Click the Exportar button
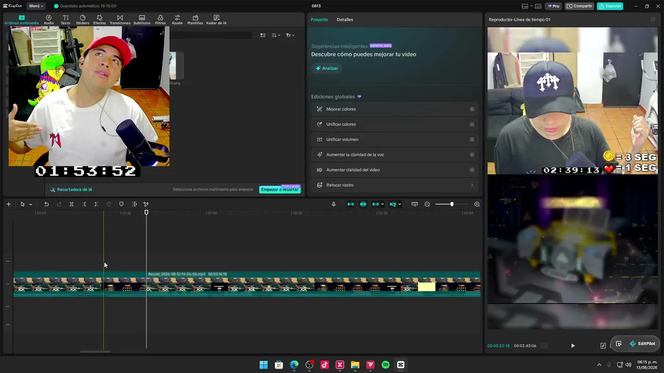This screenshot has height=373, width=664. click(x=610, y=6)
